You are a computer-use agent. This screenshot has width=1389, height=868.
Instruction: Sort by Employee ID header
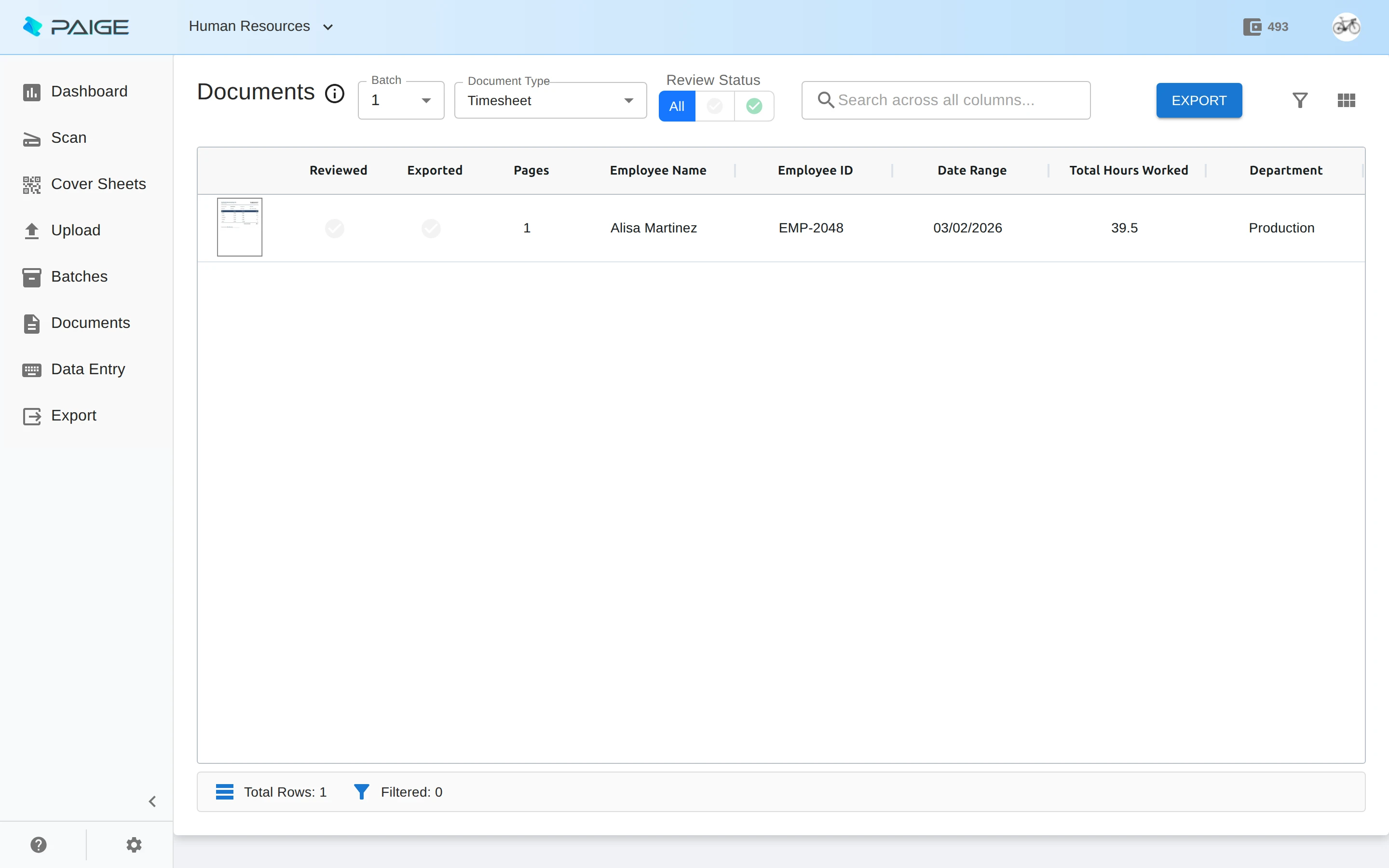coord(815,171)
